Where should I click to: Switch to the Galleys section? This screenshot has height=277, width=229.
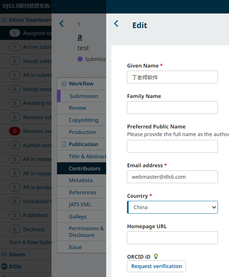(x=77, y=217)
